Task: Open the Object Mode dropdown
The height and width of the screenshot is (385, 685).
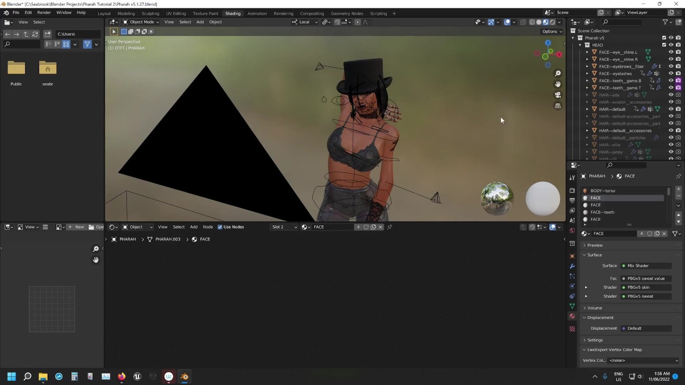Action: [141, 22]
